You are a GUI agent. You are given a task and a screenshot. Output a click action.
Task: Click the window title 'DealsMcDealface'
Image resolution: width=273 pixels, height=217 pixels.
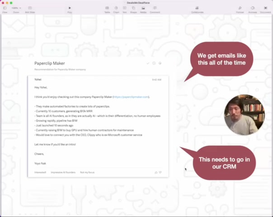[x=138, y=3]
